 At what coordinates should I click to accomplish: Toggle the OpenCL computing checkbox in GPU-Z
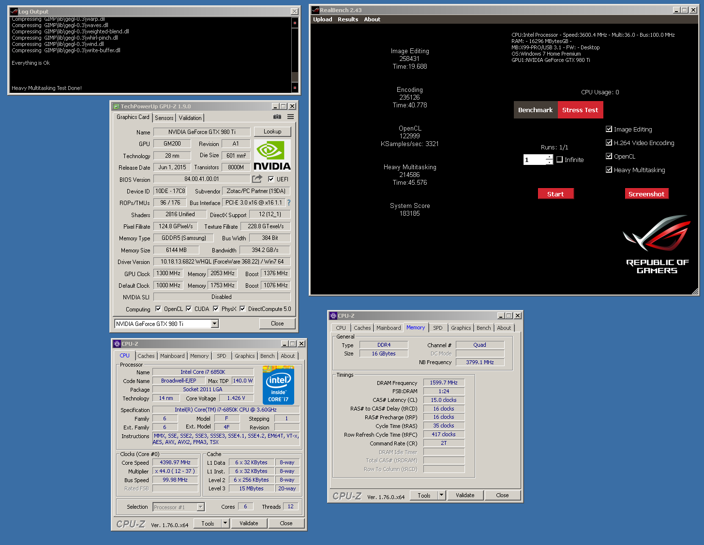158,309
